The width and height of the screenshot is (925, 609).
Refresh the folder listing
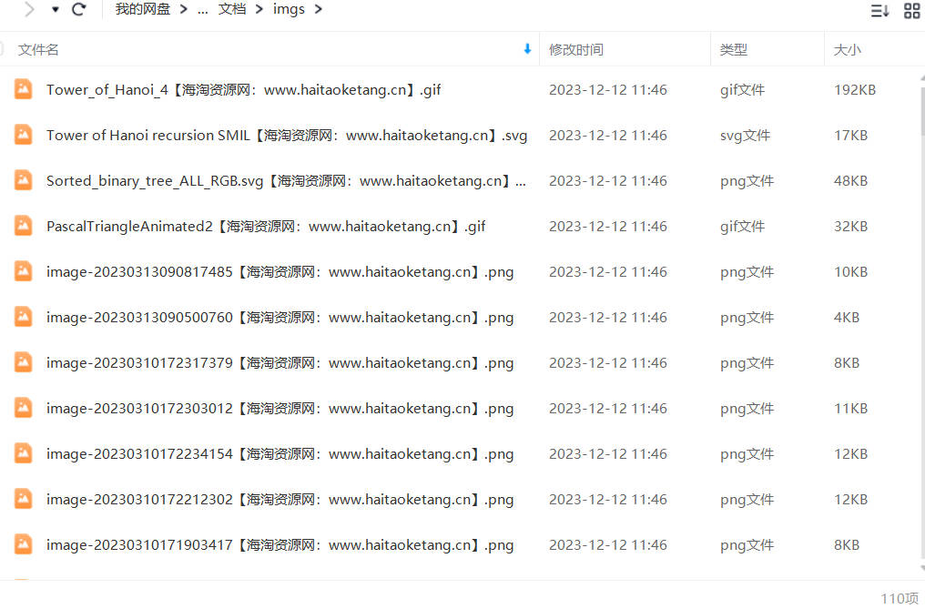(x=78, y=9)
